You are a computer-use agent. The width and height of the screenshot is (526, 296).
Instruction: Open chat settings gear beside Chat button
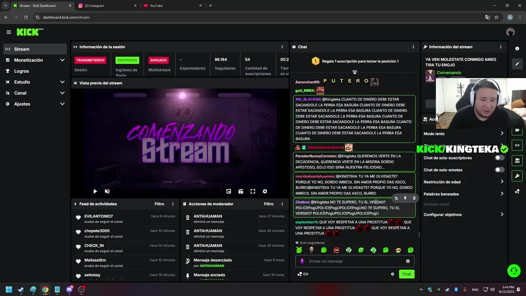pos(392,274)
